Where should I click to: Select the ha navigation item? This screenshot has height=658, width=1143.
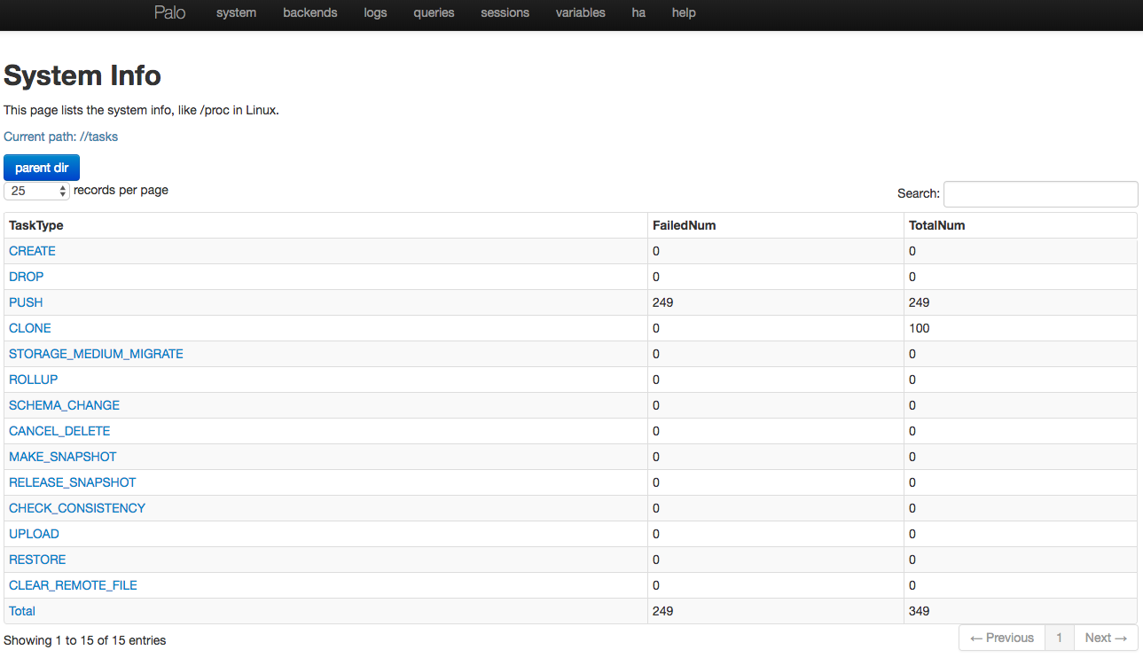(x=638, y=13)
